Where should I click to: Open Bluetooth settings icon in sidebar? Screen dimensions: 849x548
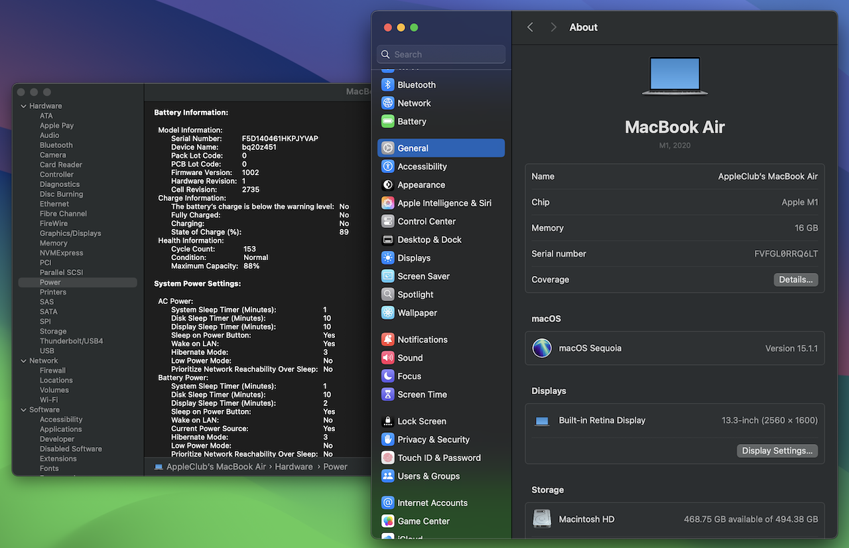click(388, 85)
